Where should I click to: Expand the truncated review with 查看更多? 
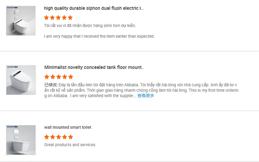[146, 96]
